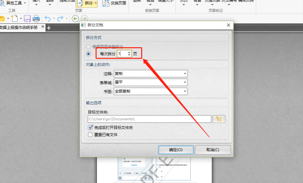Expand the 裁剪 ribbon dropdown arrow
The image size is (303, 183).
click(150, 5)
